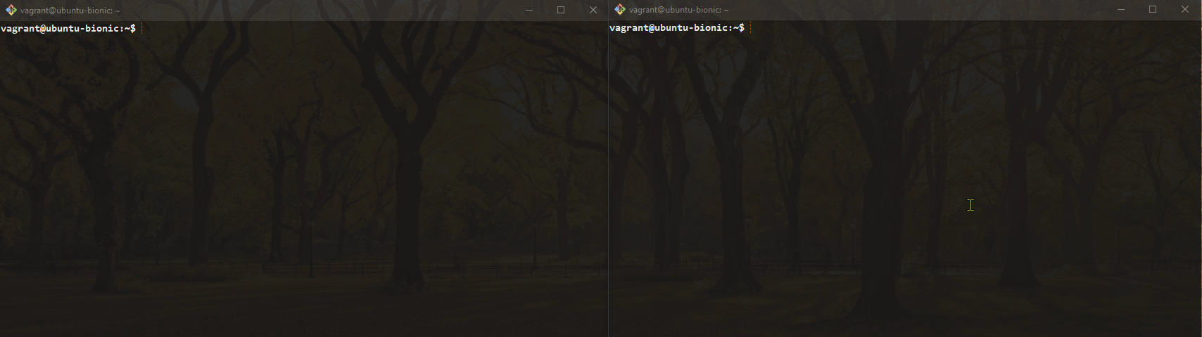
Task: Click the left terminal's vagrant@ubuntu-bionic prompt
Action: (x=68, y=28)
